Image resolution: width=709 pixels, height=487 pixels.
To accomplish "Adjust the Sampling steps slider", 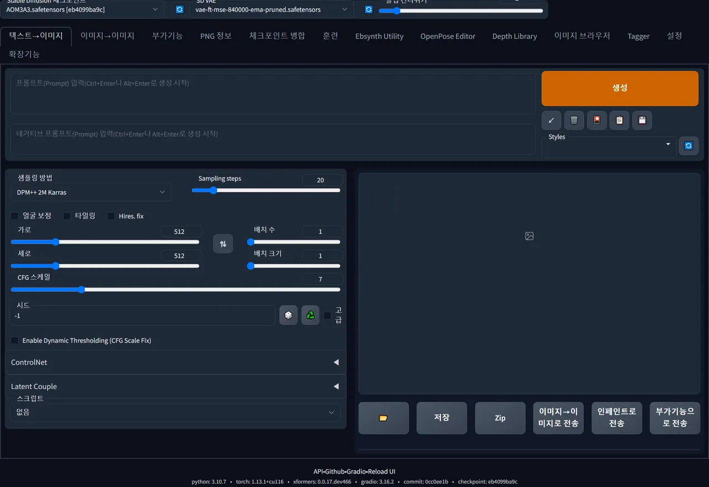I will point(266,190).
